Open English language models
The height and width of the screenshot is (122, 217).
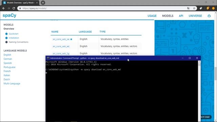[7, 55]
